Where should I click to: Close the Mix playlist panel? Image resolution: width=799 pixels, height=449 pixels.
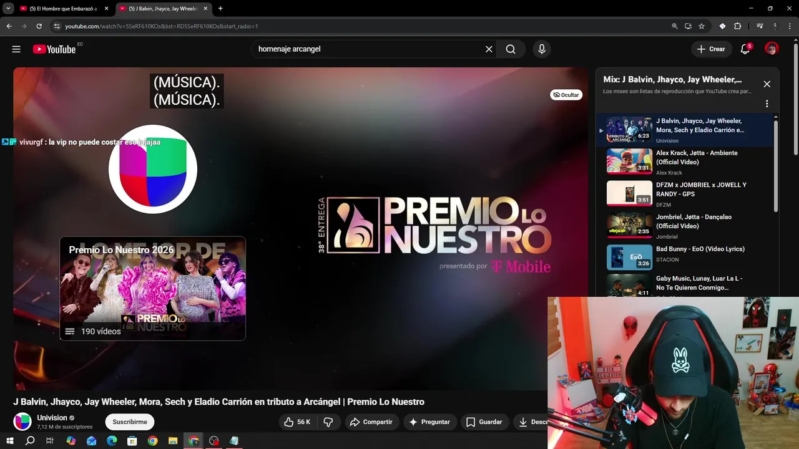(x=767, y=84)
